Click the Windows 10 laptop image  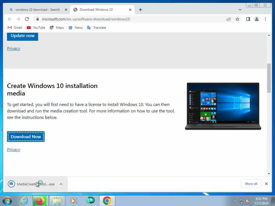pyautogui.click(x=223, y=106)
